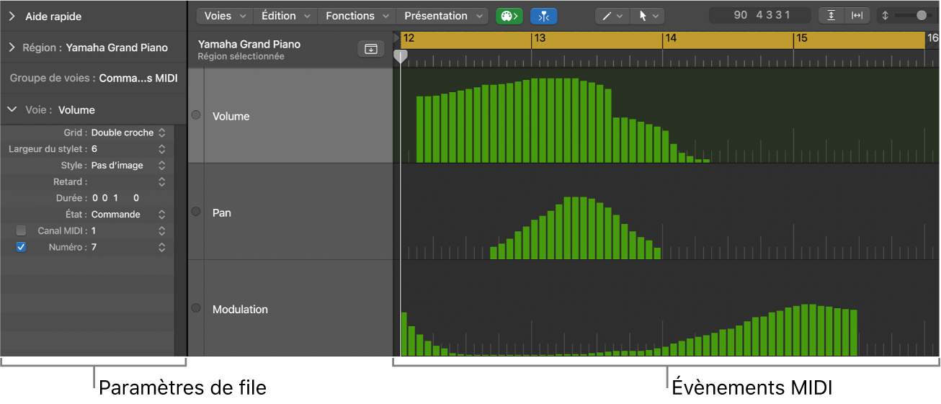Uncheck the Numéro checkbox
The image size is (941, 404).
tap(21, 247)
